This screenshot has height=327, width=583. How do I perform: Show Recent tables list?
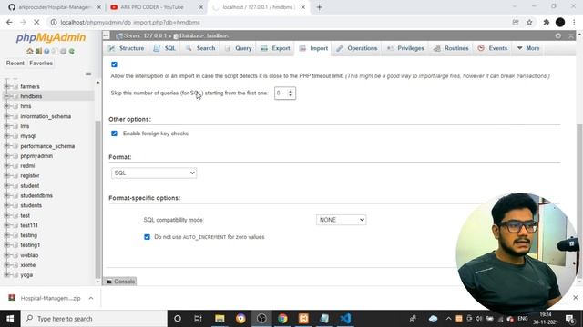[15, 64]
